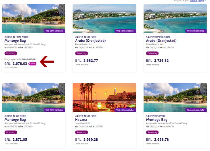This screenshot has height=151, width=210.
Task: Select the BRL 2.678,03 price
Action: tap(16, 64)
